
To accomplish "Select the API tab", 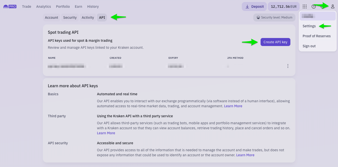I will 102,17.
